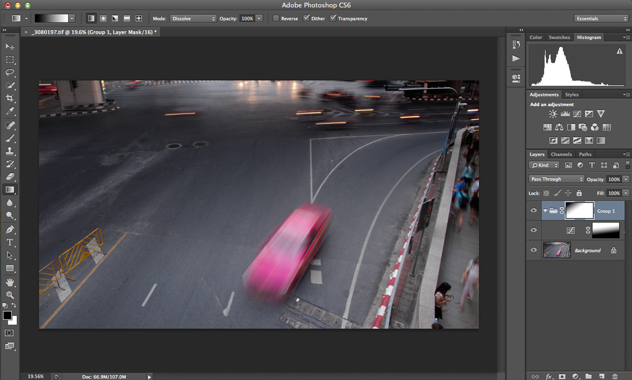Select the Horizontal Type tool
The width and height of the screenshot is (632, 380).
10,242
